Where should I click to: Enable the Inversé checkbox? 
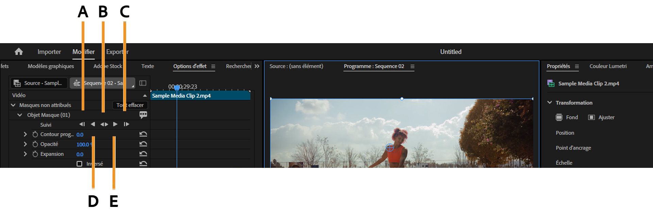point(79,164)
